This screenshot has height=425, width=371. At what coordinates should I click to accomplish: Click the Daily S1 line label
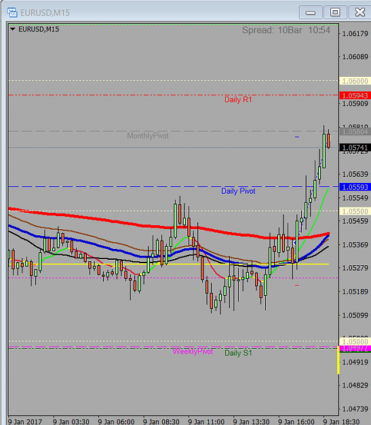[238, 353]
